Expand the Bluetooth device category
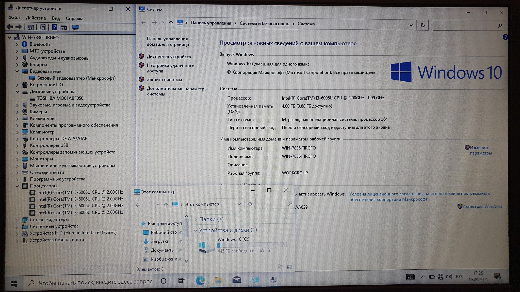520x292 pixels. 17,44
